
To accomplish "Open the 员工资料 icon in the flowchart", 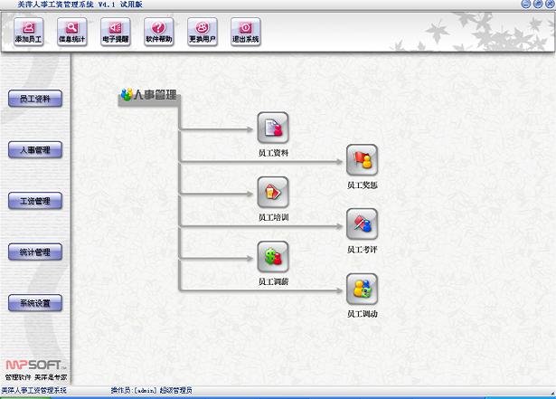I will 272,128.
